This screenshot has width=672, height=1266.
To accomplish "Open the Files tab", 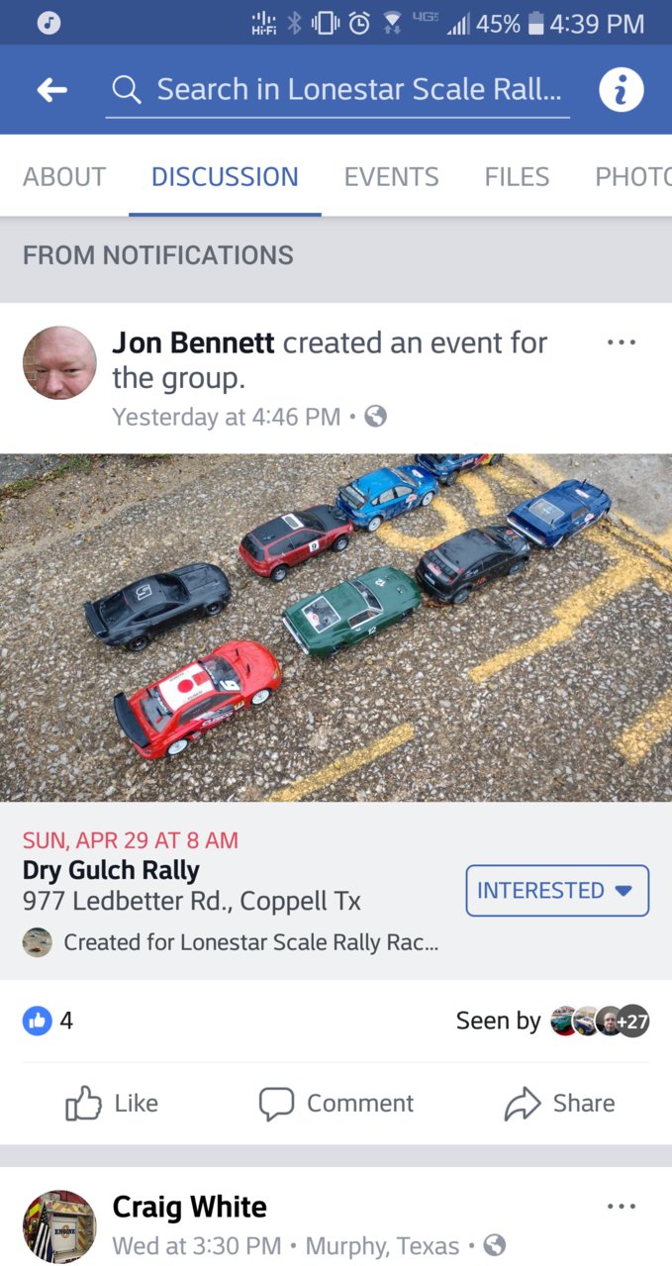I will click(517, 177).
